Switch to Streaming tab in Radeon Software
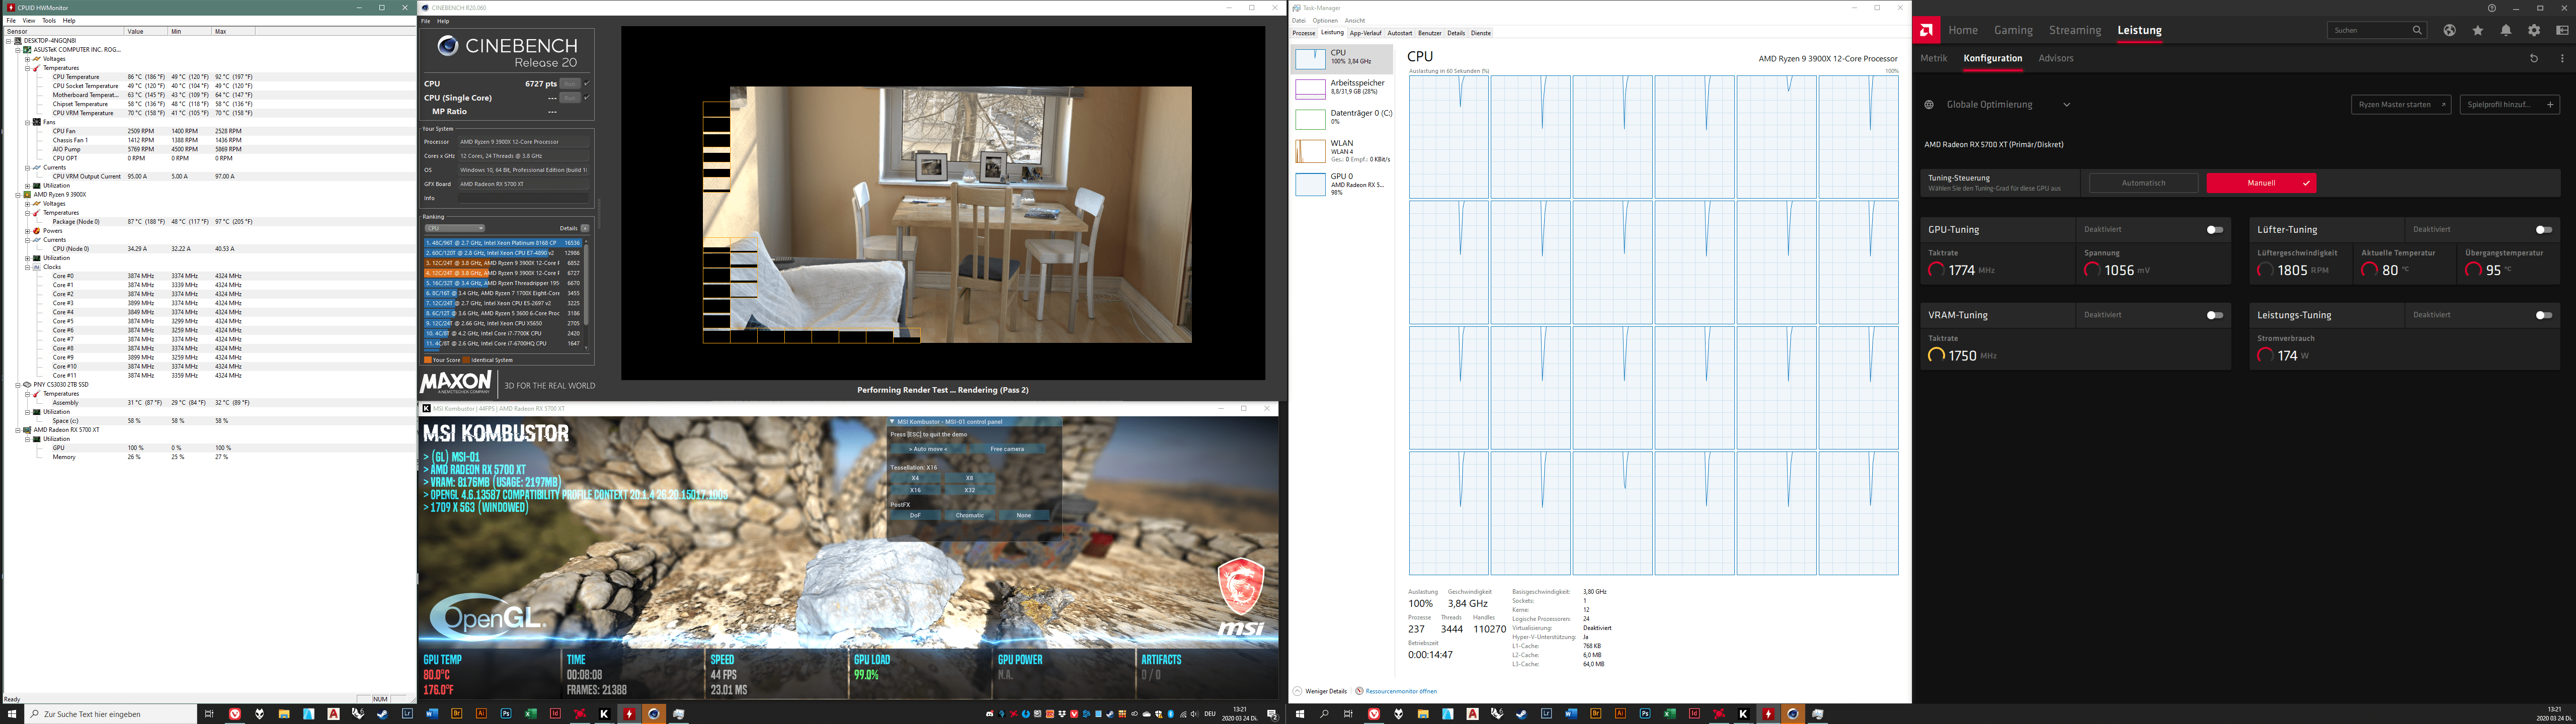 (x=2075, y=30)
